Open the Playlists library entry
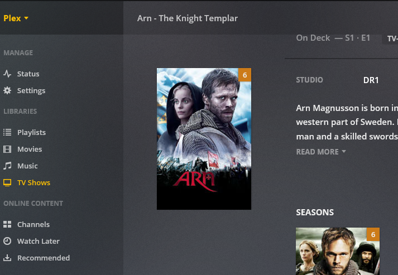 coord(31,132)
